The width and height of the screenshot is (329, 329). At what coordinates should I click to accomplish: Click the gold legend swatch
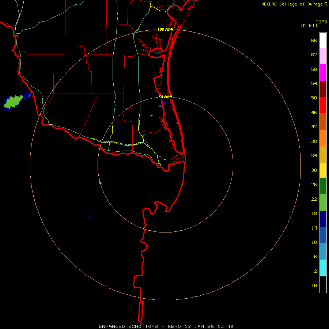point(323,155)
